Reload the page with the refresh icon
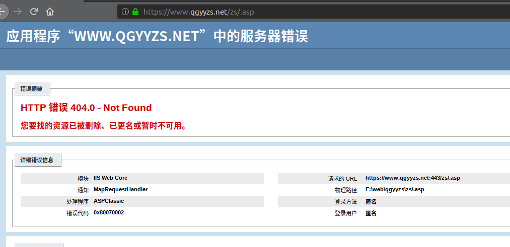Viewport: 510px width, 247px height. (x=34, y=12)
